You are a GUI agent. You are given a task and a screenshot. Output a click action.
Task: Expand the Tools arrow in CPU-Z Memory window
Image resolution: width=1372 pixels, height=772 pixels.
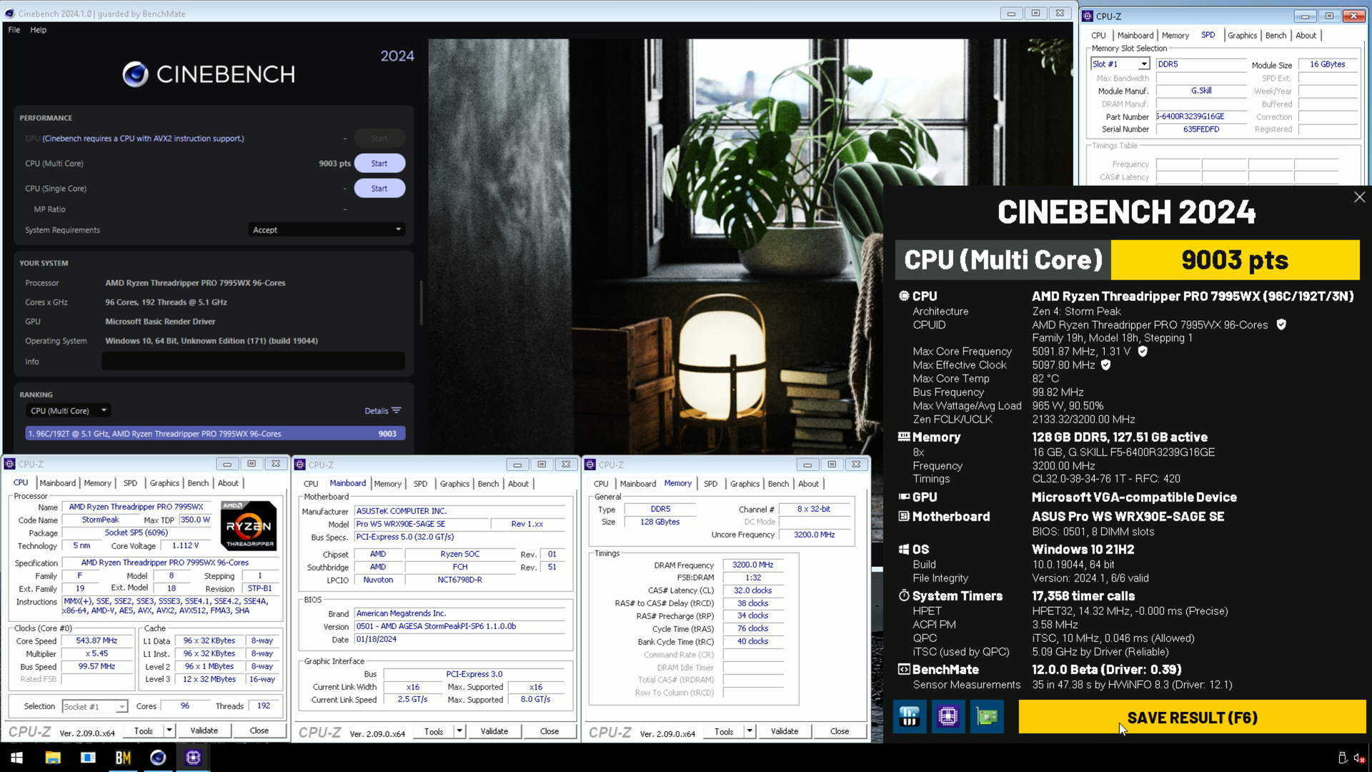(750, 731)
